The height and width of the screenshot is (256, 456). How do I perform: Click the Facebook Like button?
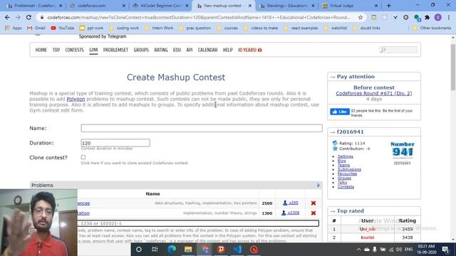[x=340, y=112]
